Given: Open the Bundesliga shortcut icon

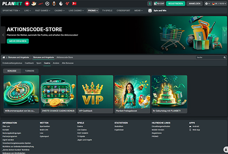Looking at the screenshot, I should 74,3.
